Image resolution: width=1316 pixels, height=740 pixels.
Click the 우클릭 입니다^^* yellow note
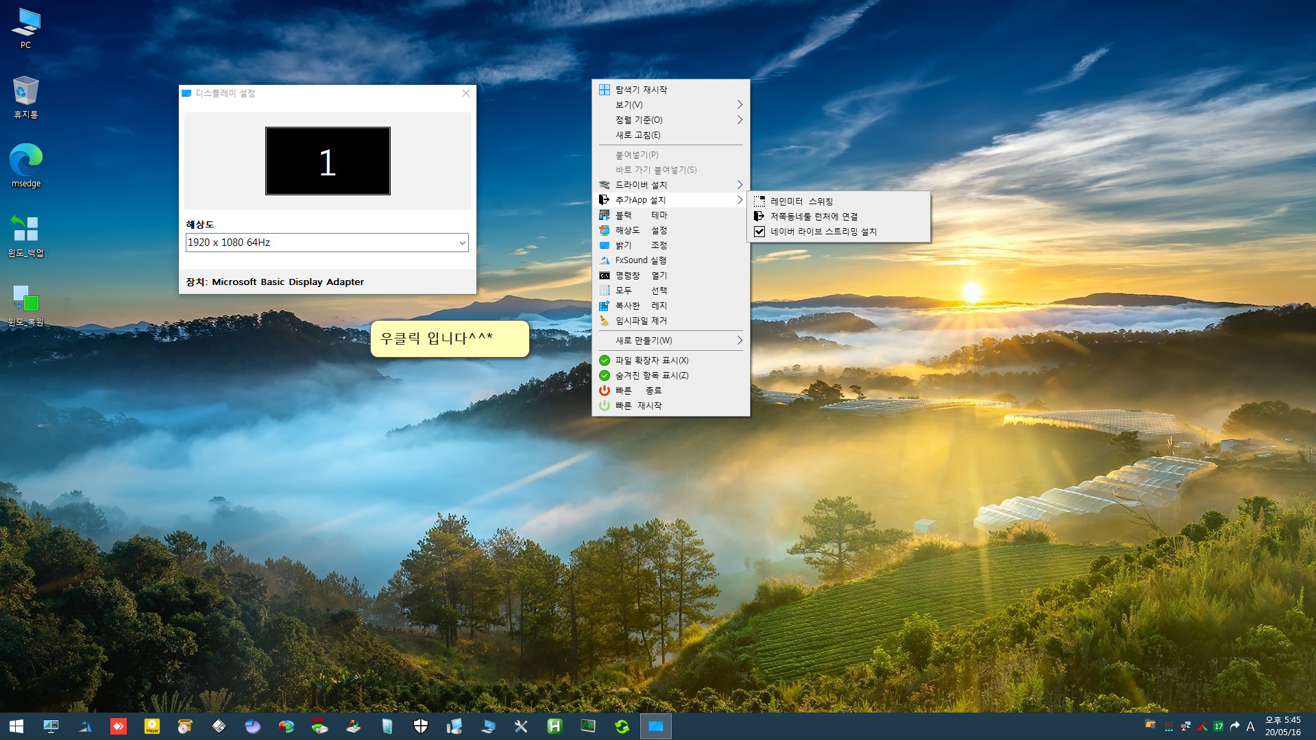click(x=450, y=338)
